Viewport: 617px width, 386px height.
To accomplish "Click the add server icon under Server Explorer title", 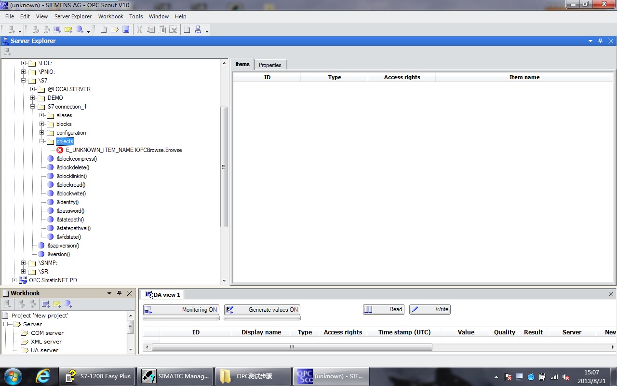I will point(7,52).
